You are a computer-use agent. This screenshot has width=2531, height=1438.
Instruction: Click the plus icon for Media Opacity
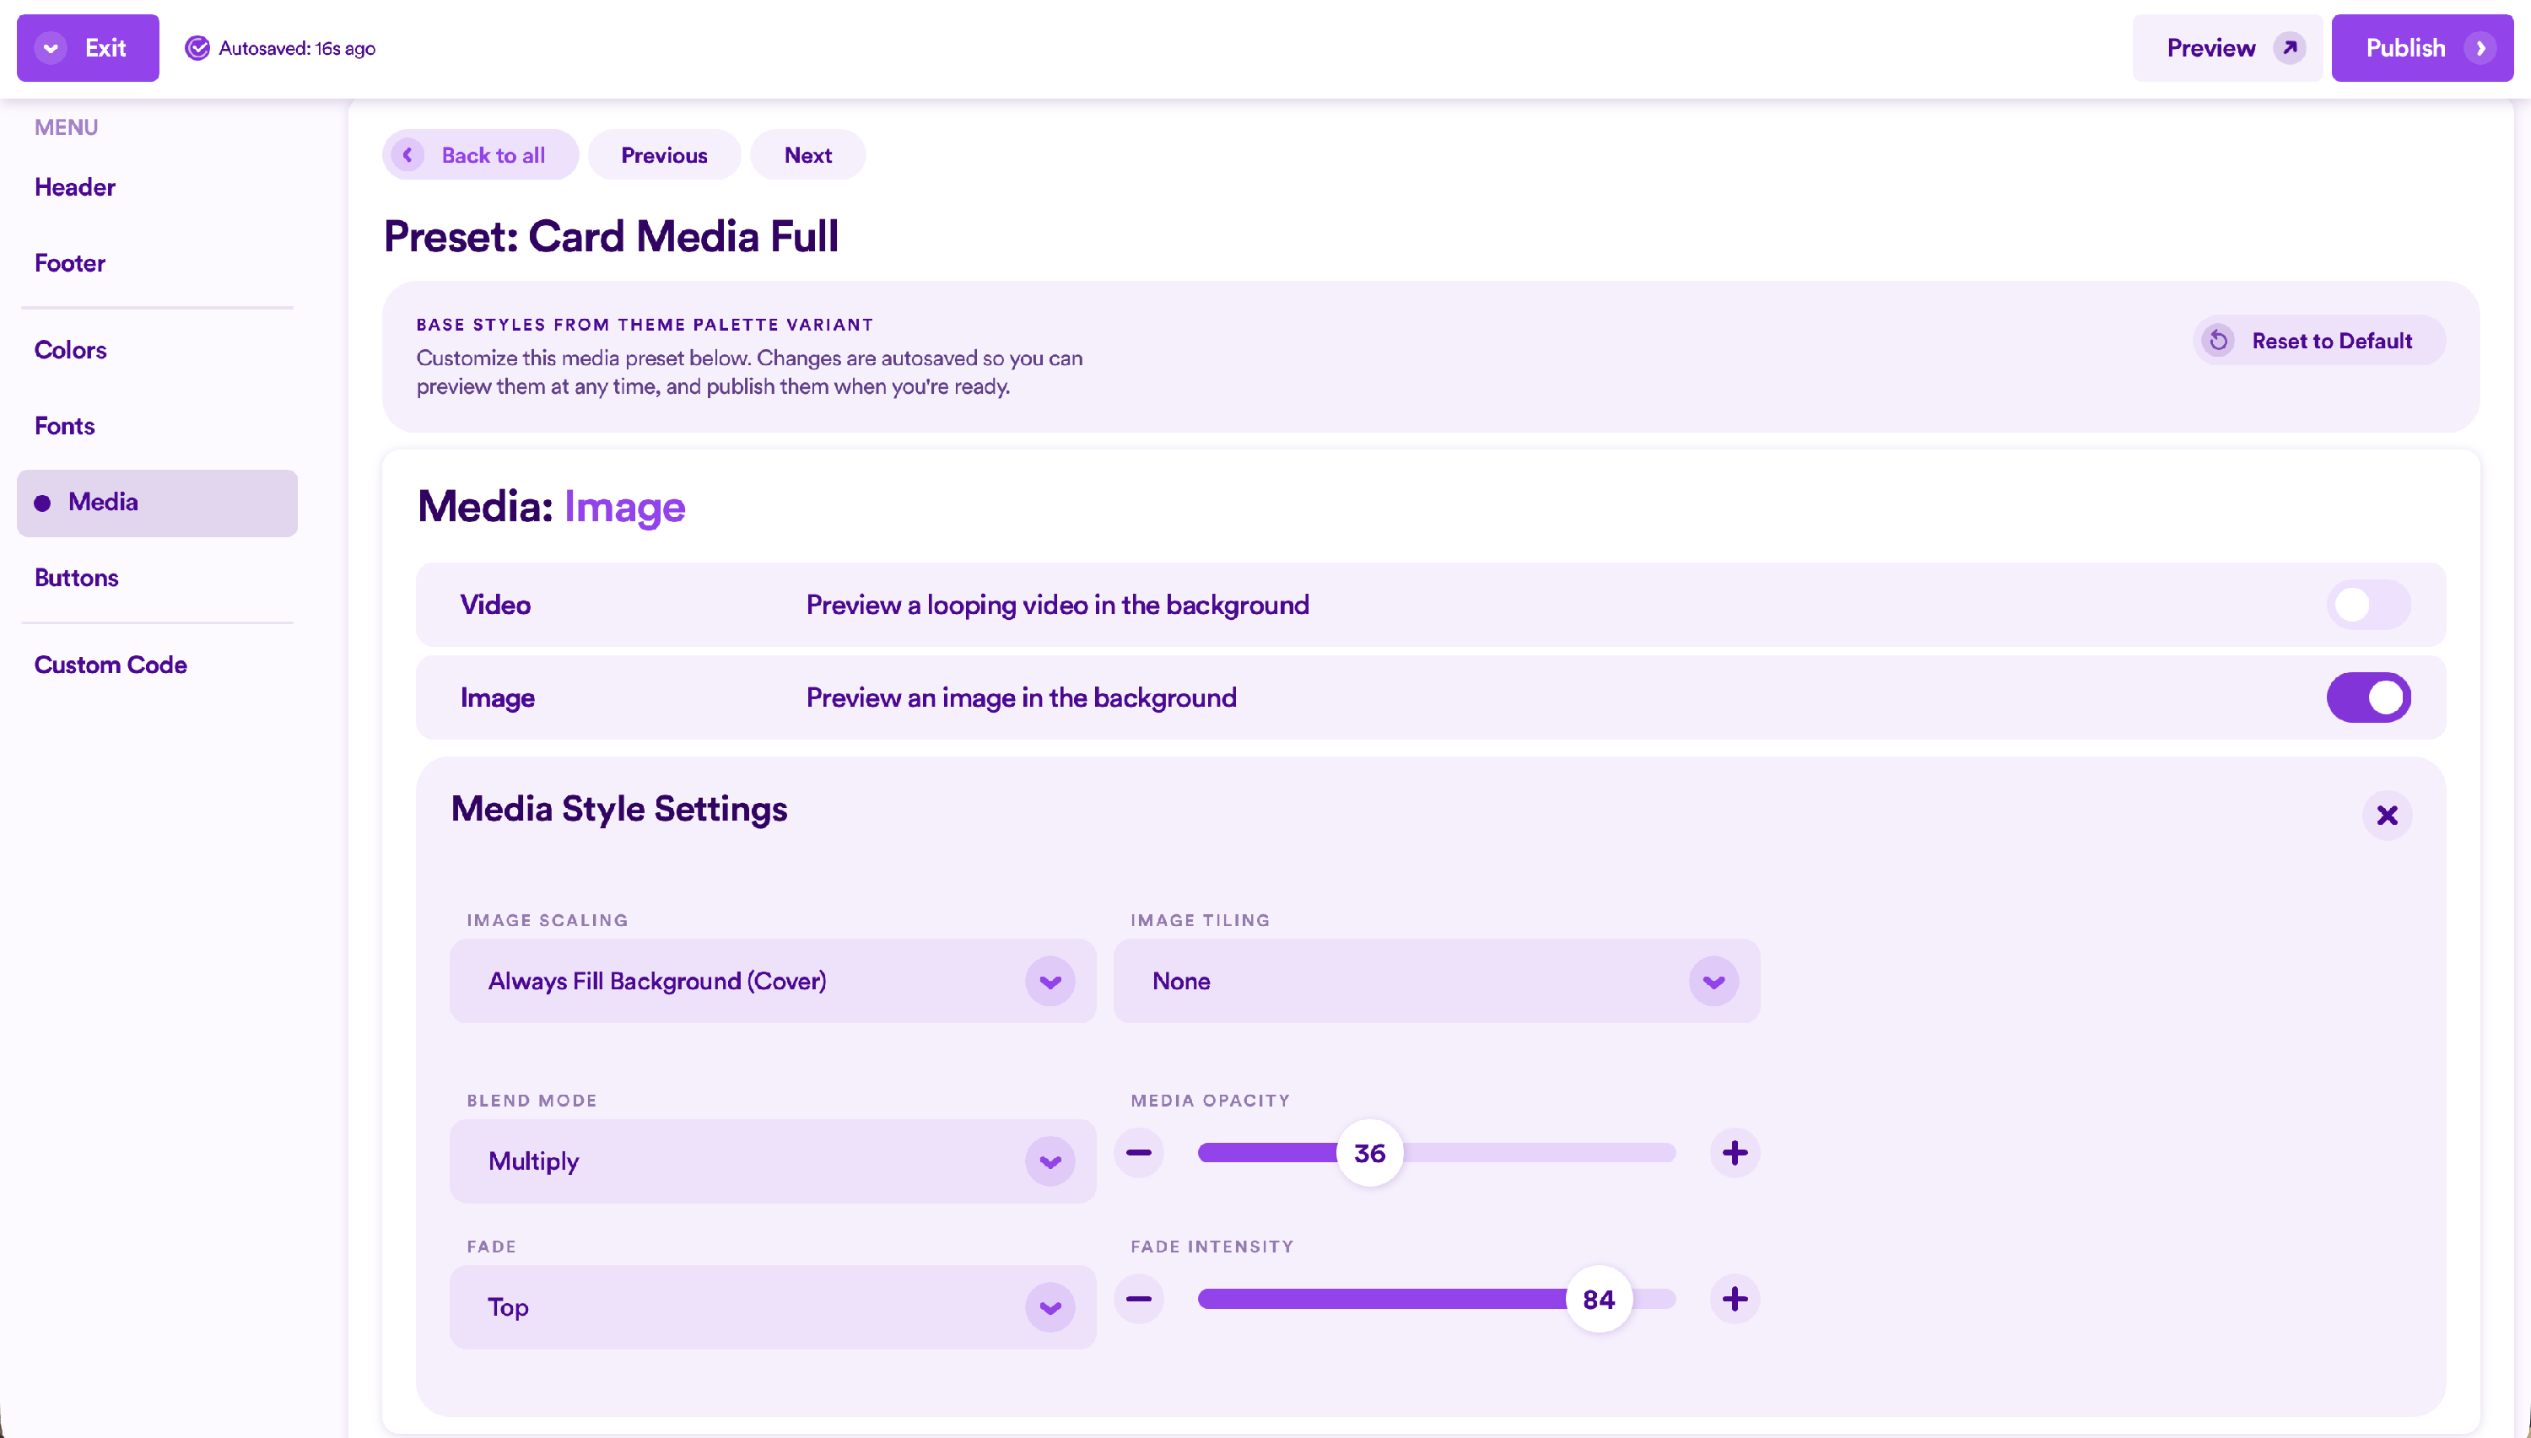pos(1735,1153)
